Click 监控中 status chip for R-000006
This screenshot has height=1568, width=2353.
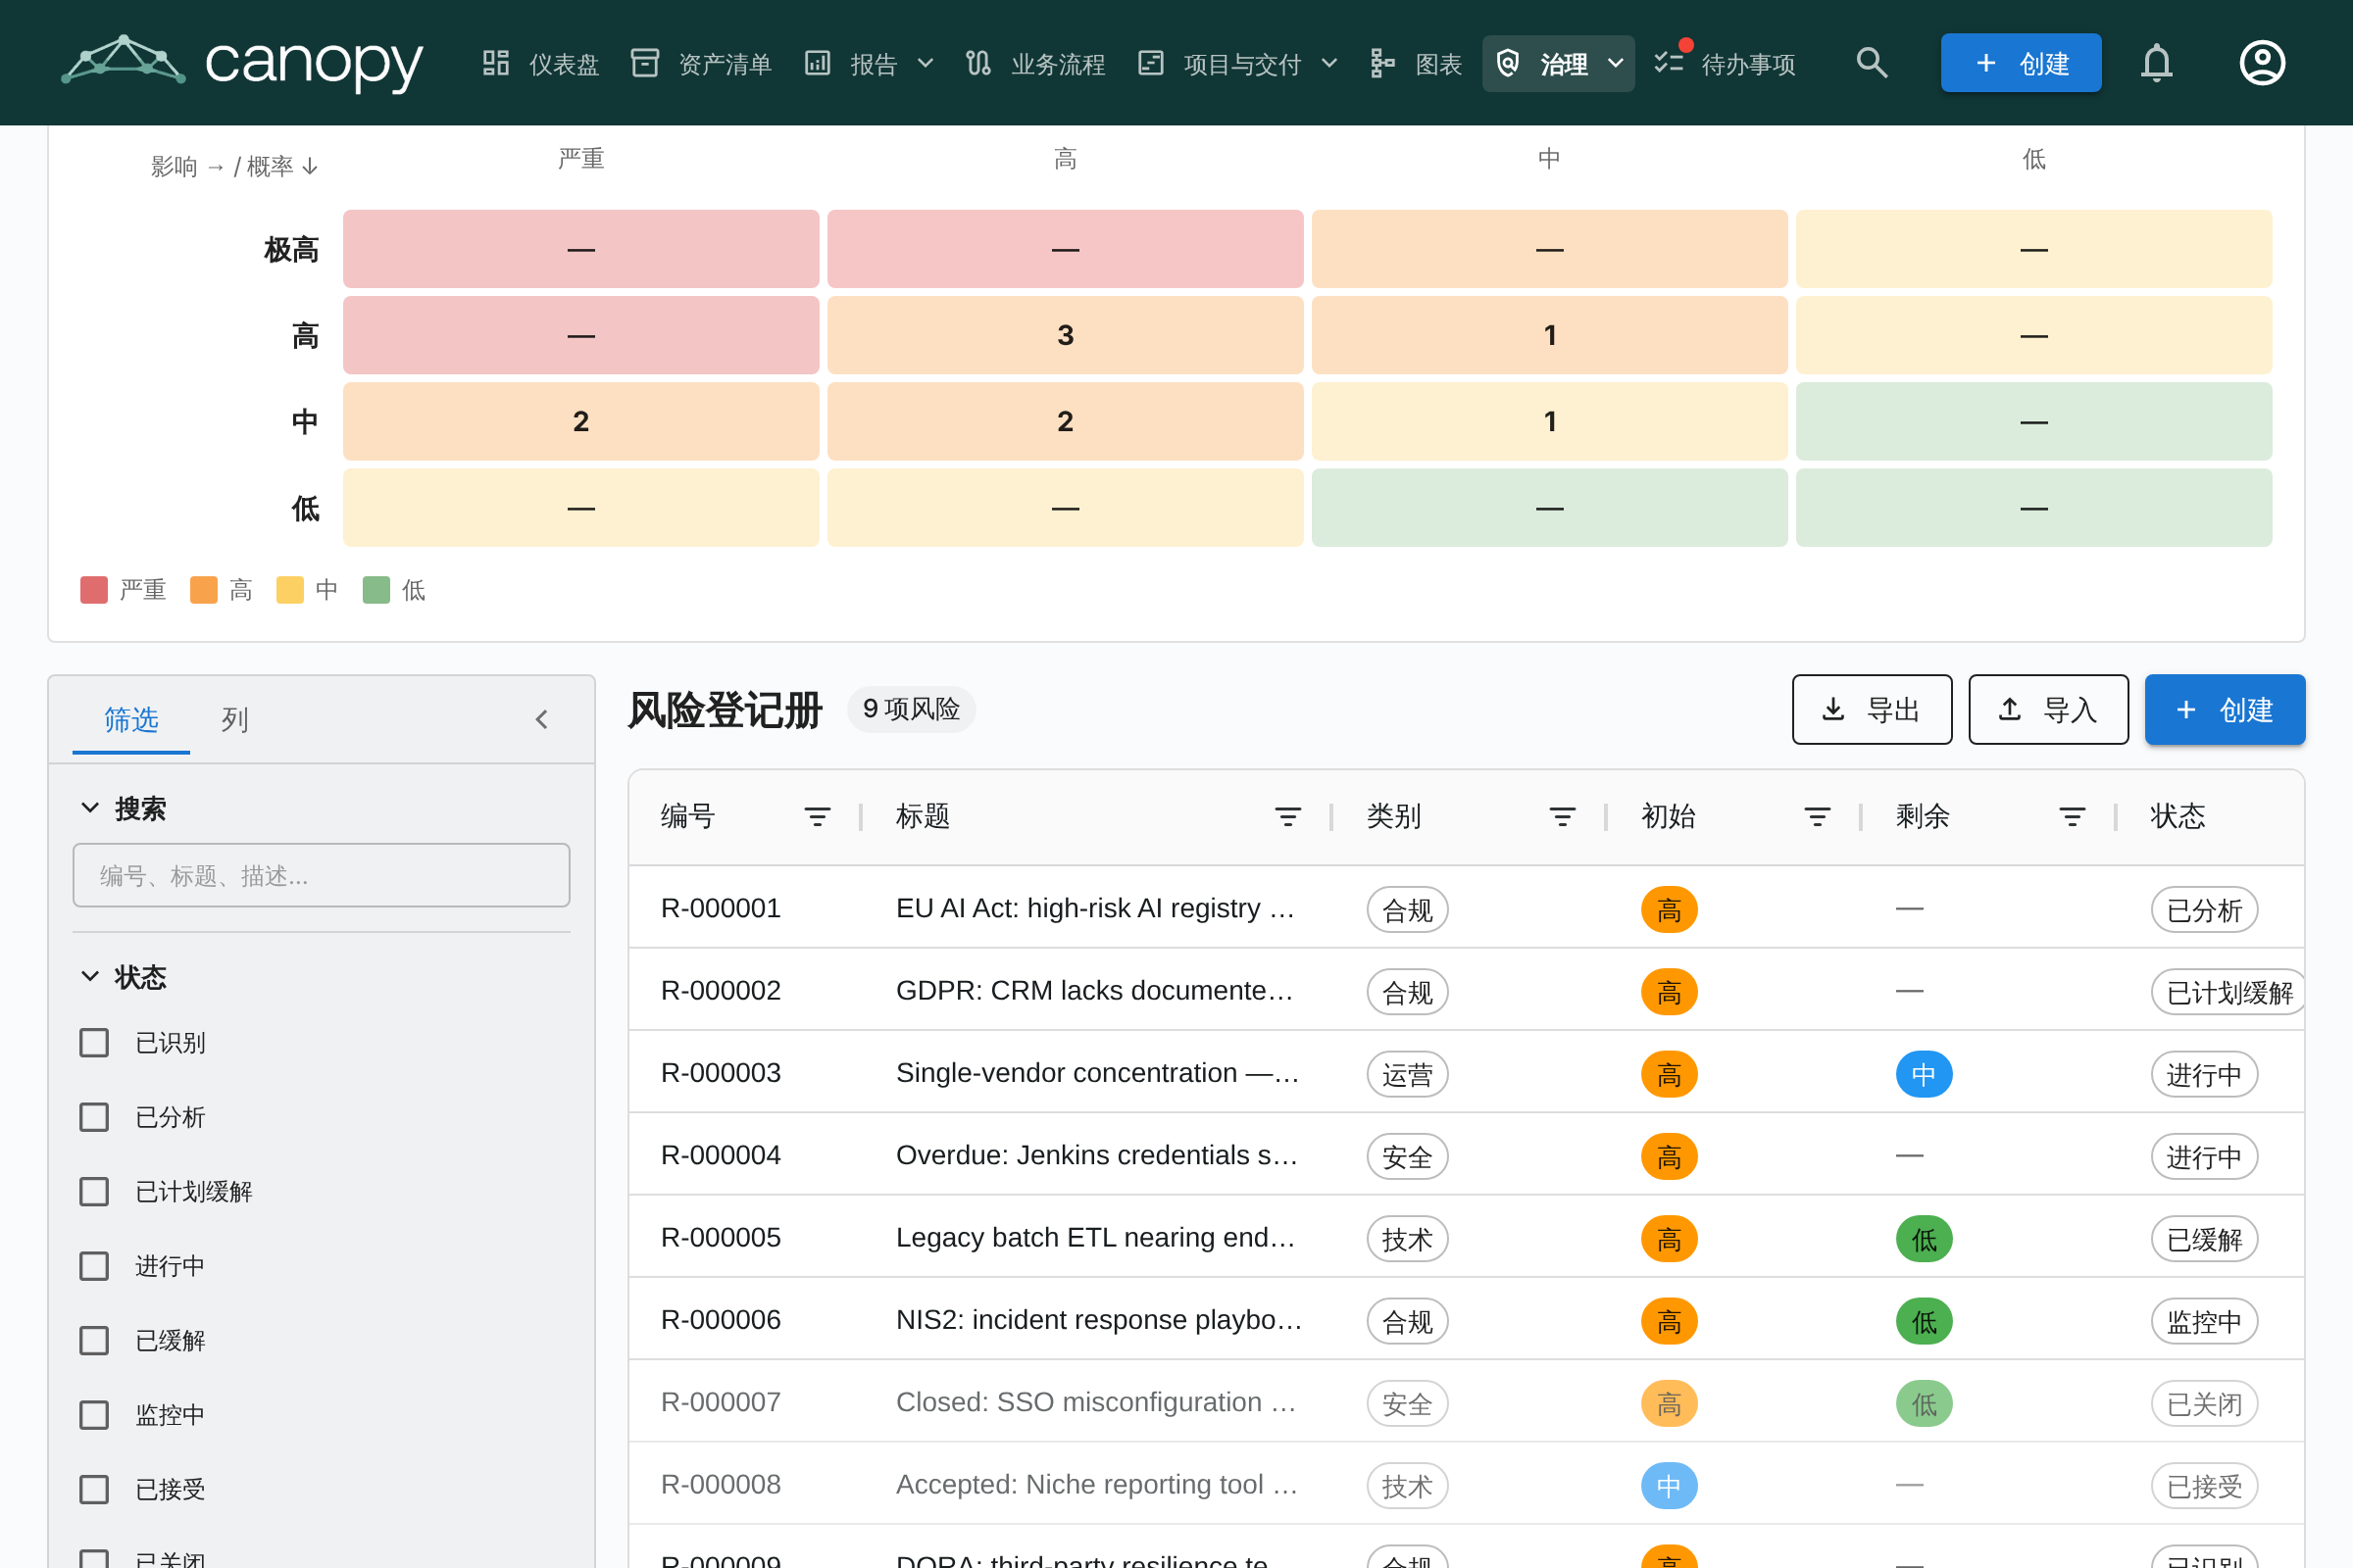coord(2204,1321)
